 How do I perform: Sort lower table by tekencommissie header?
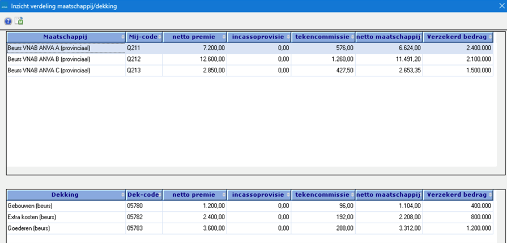pyautogui.click(x=323, y=194)
